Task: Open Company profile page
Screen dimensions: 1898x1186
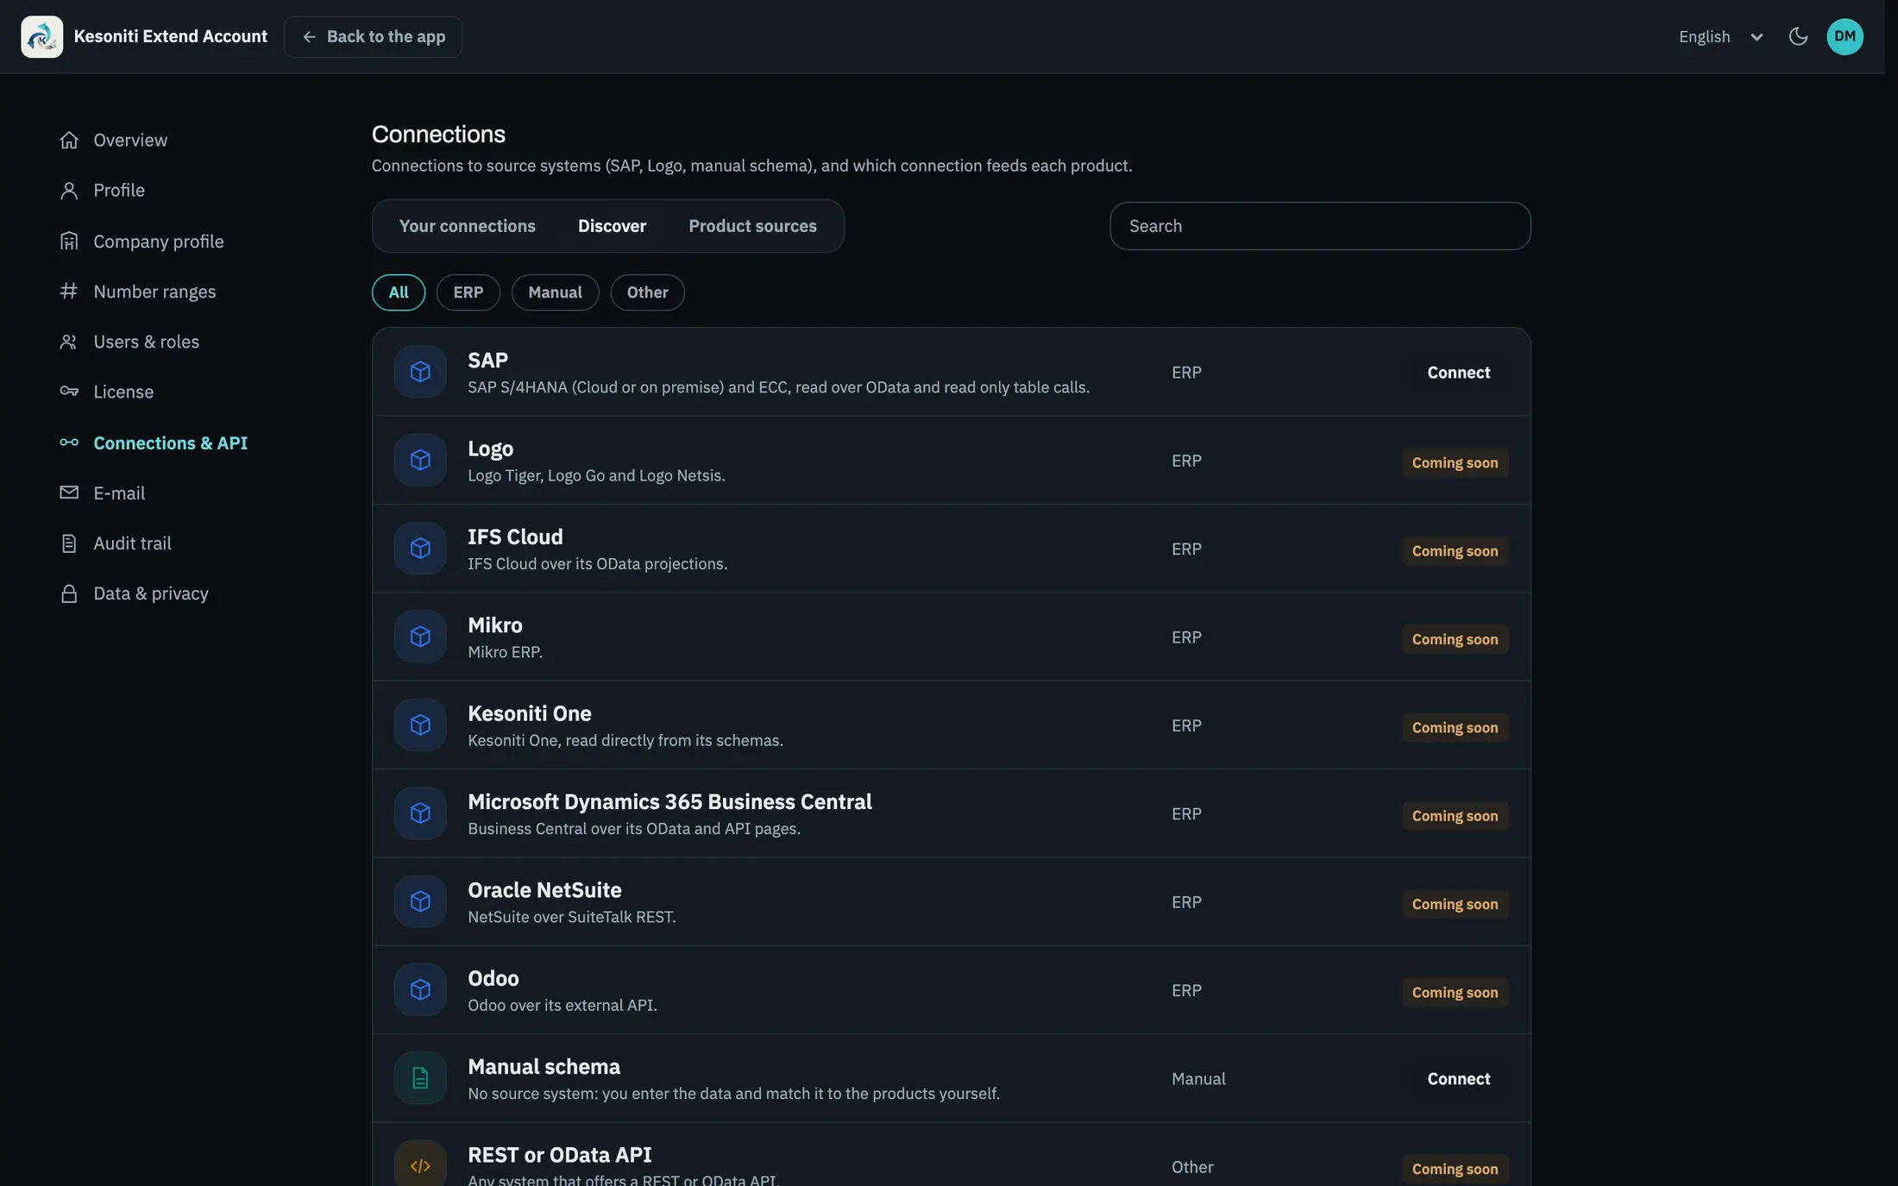Action: pos(158,242)
